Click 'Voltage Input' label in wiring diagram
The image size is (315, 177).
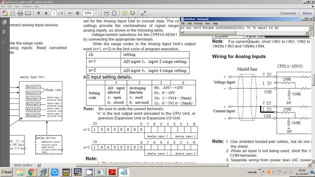pyautogui.click(x=224, y=82)
